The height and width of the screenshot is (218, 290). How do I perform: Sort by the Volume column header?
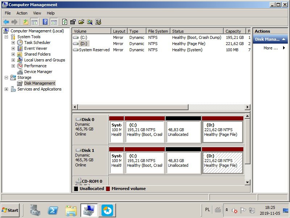point(92,31)
